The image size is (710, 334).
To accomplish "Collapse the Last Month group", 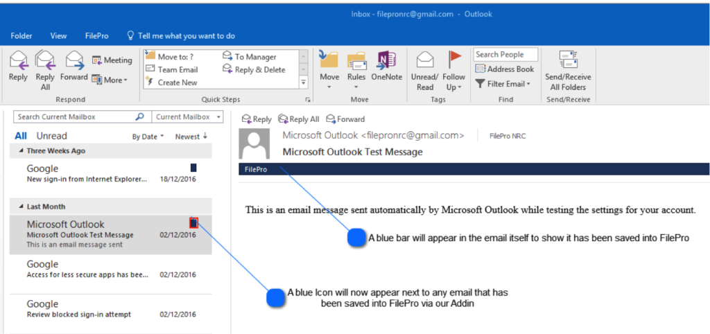I will (21, 206).
